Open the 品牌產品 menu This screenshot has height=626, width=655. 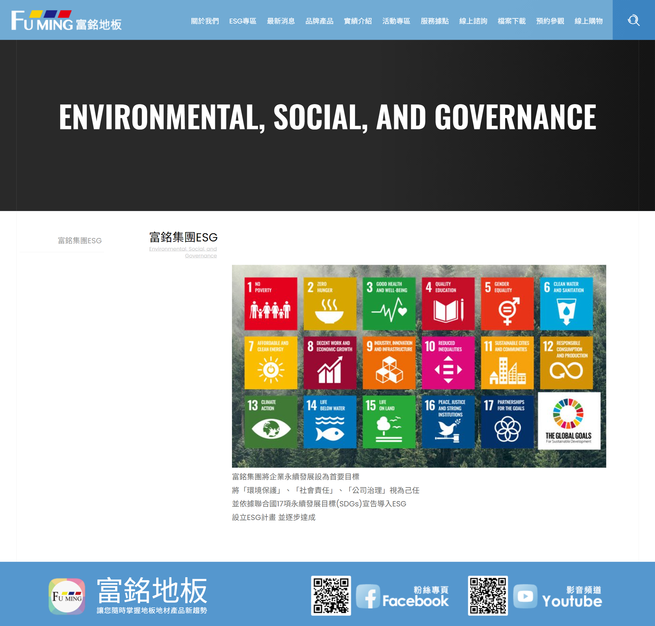tap(319, 21)
